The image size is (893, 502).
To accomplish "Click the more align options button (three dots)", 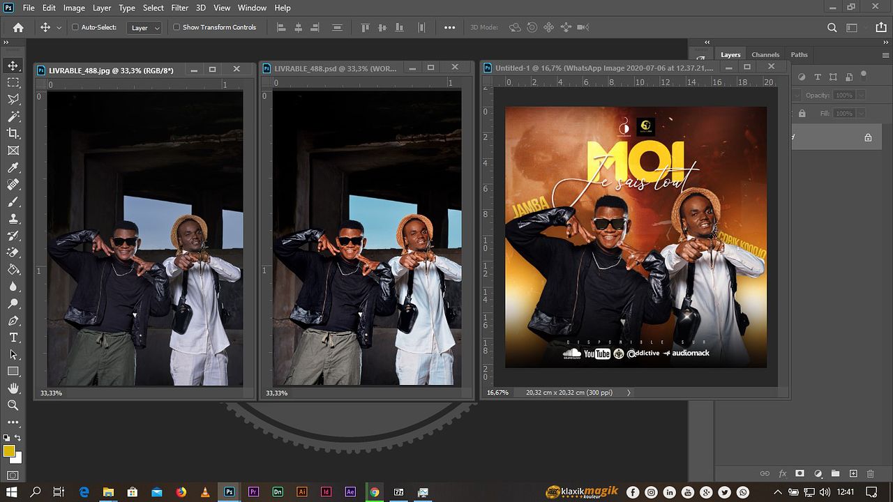I will tap(449, 27).
